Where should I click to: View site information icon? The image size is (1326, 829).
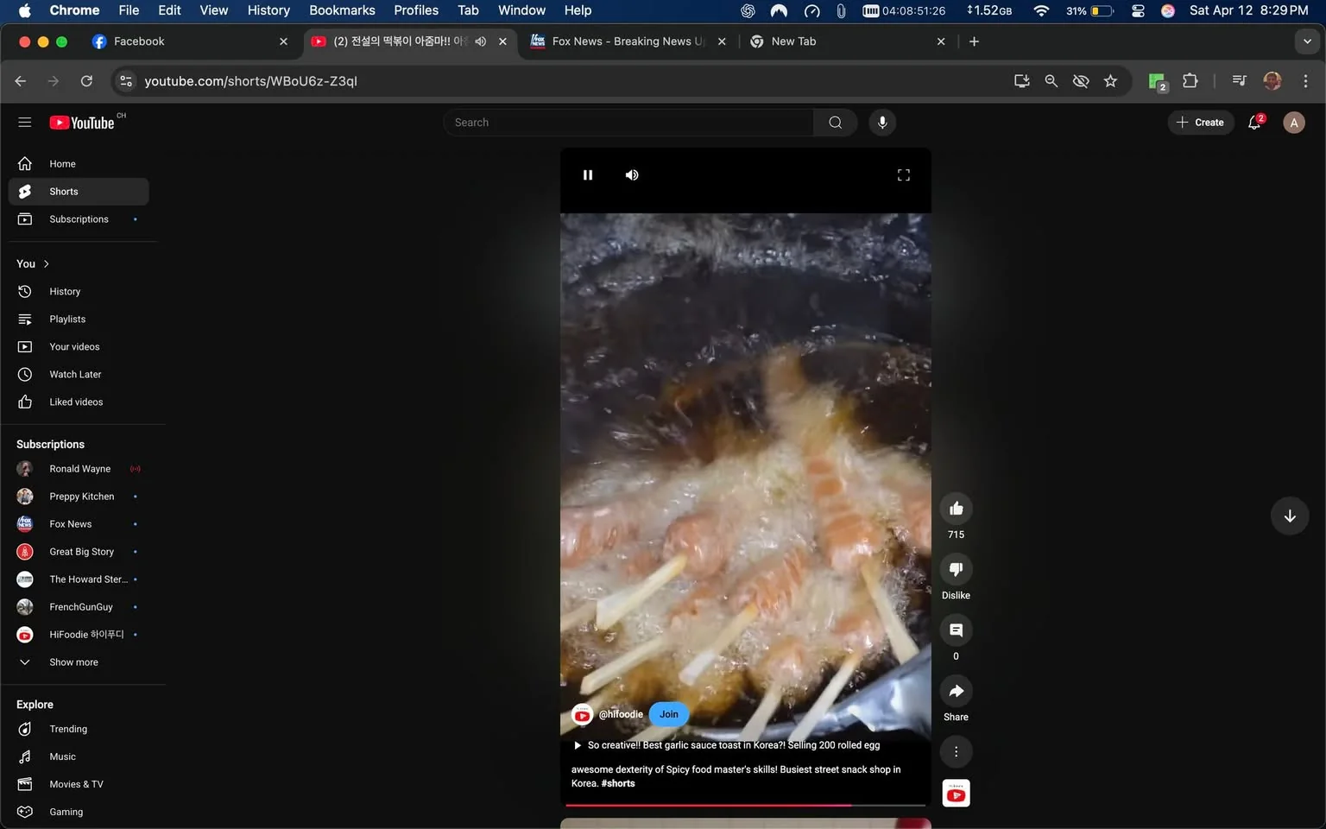126,81
